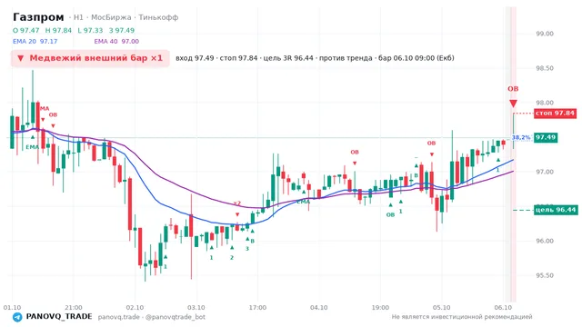The width and height of the screenshot is (582, 327).
Task: Click the red MA marker near chart start
Action: click(x=45, y=109)
